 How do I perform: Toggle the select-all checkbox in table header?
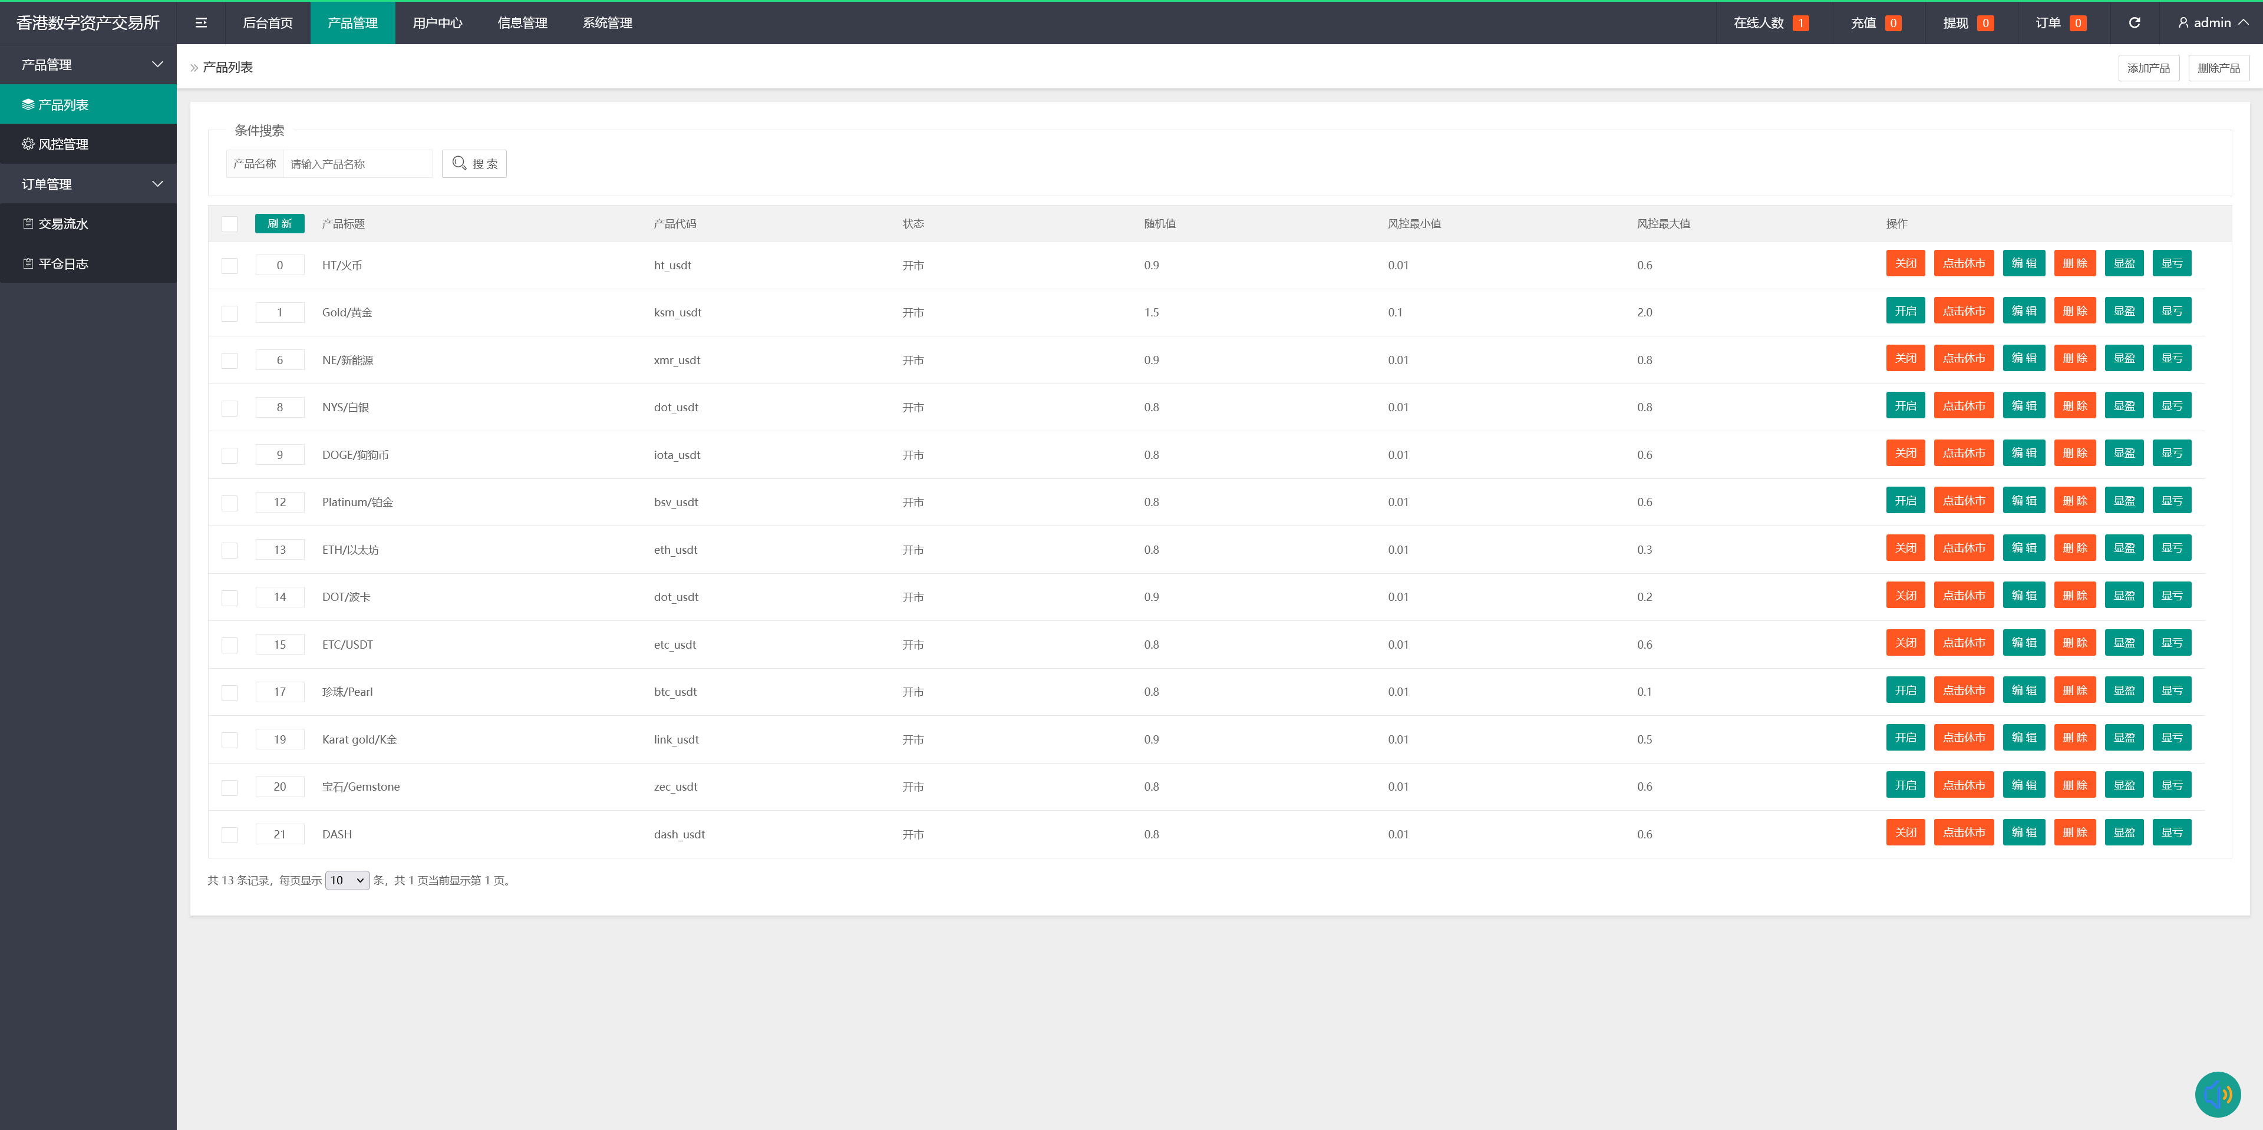pyautogui.click(x=229, y=224)
